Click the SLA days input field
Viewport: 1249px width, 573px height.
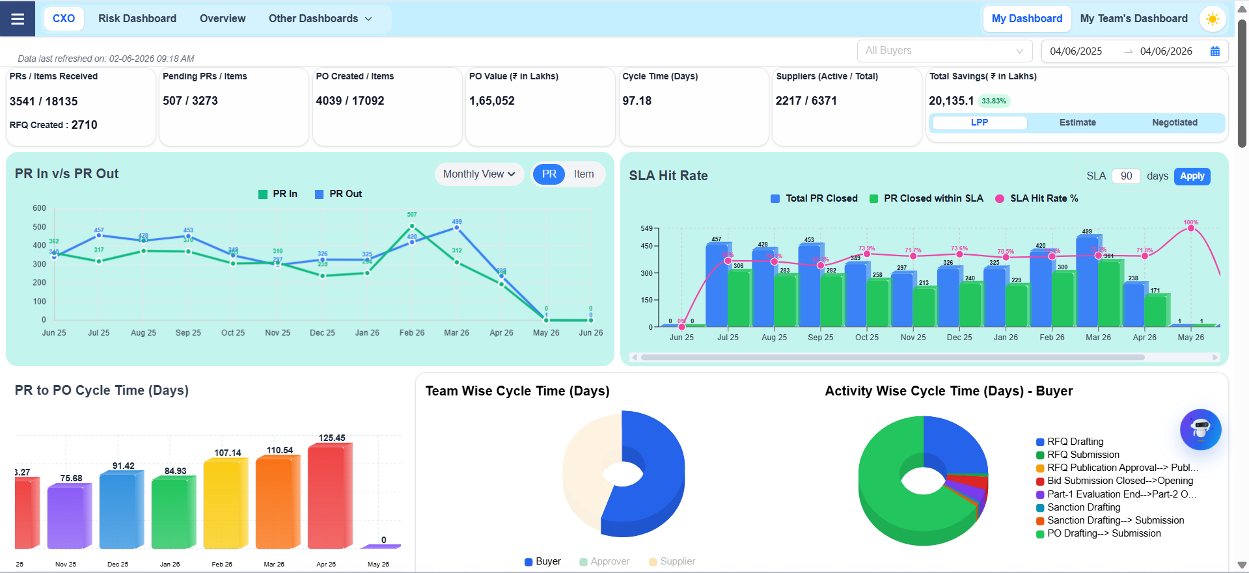[x=1126, y=176]
